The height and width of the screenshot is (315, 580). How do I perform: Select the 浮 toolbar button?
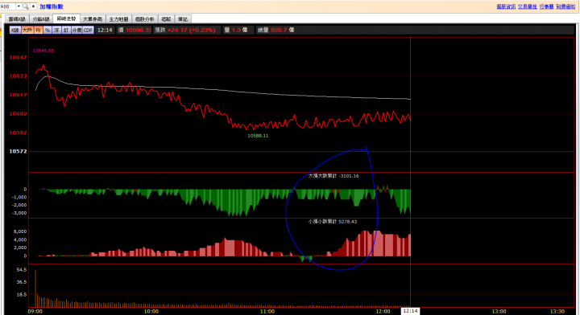coord(56,31)
